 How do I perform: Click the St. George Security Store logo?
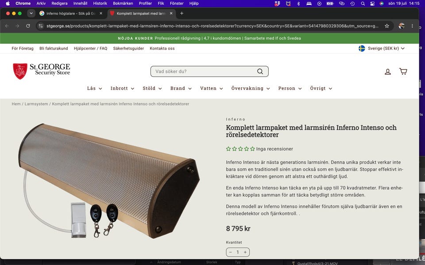point(42,71)
